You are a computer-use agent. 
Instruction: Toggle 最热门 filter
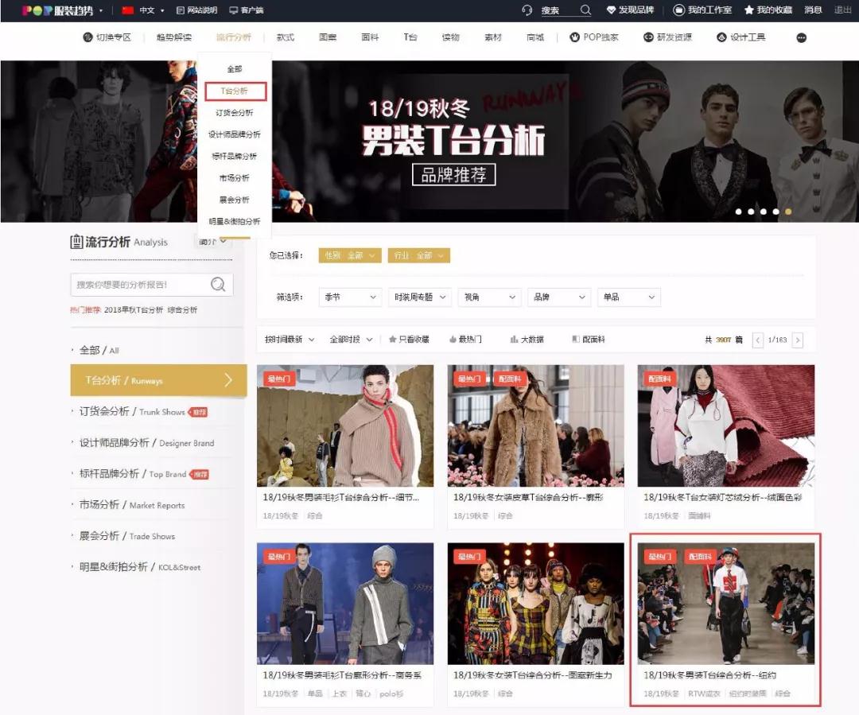pos(465,340)
